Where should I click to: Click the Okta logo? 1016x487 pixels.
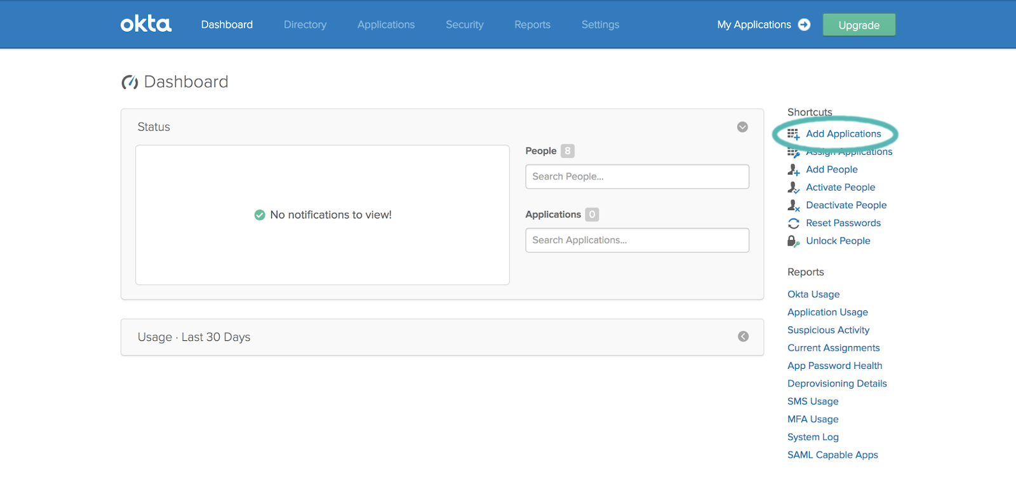point(146,24)
